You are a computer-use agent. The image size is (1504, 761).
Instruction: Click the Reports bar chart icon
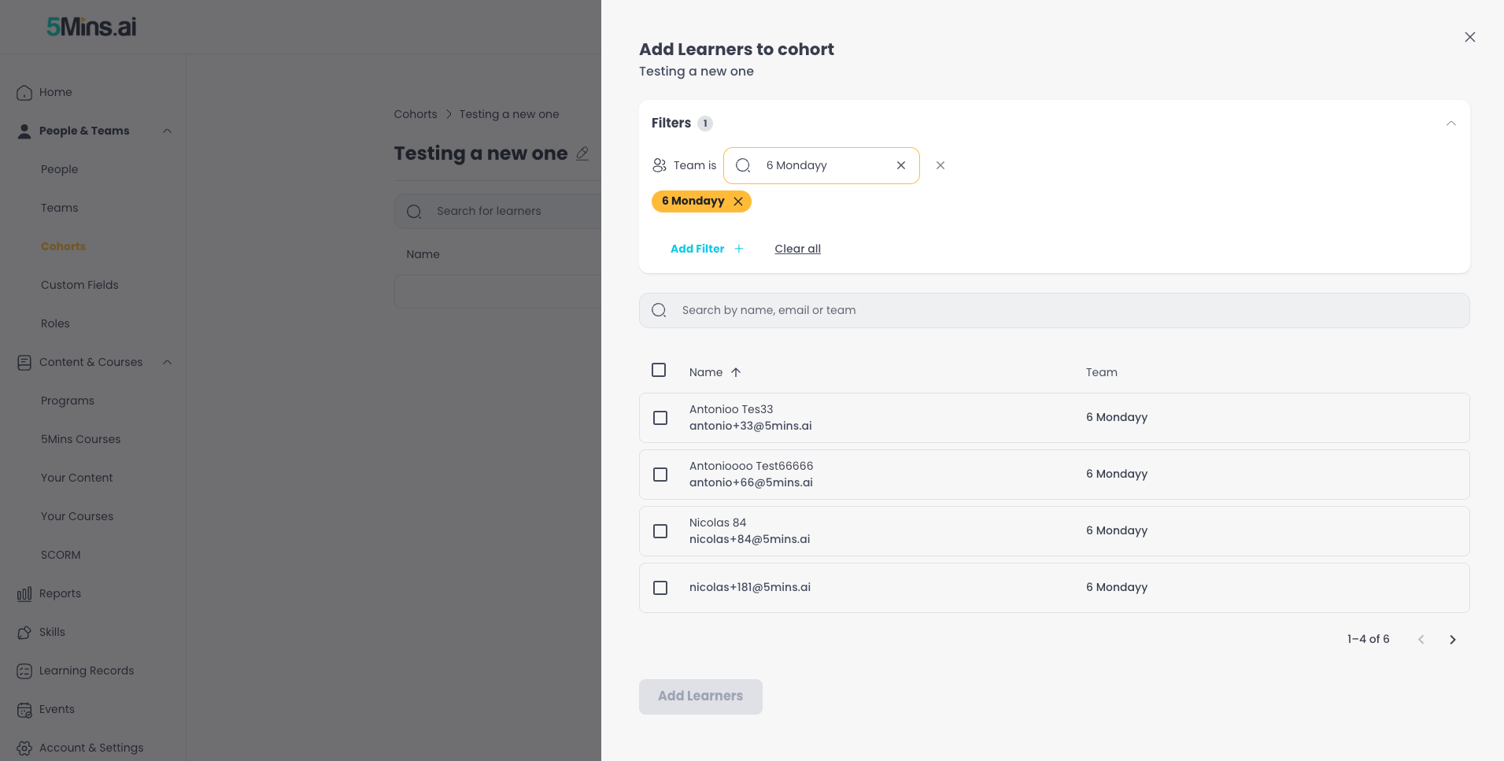click(x=24, y=593)
